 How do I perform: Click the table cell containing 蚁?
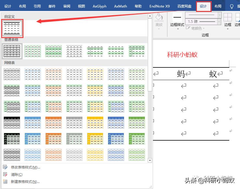tap(216, 74)
